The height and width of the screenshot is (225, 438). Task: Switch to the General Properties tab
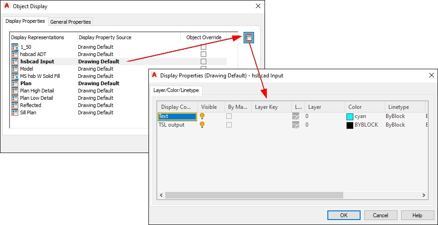(71, 22)
